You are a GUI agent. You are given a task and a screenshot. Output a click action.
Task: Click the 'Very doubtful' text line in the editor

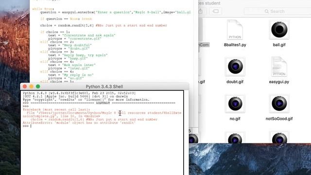pos(70,45)
